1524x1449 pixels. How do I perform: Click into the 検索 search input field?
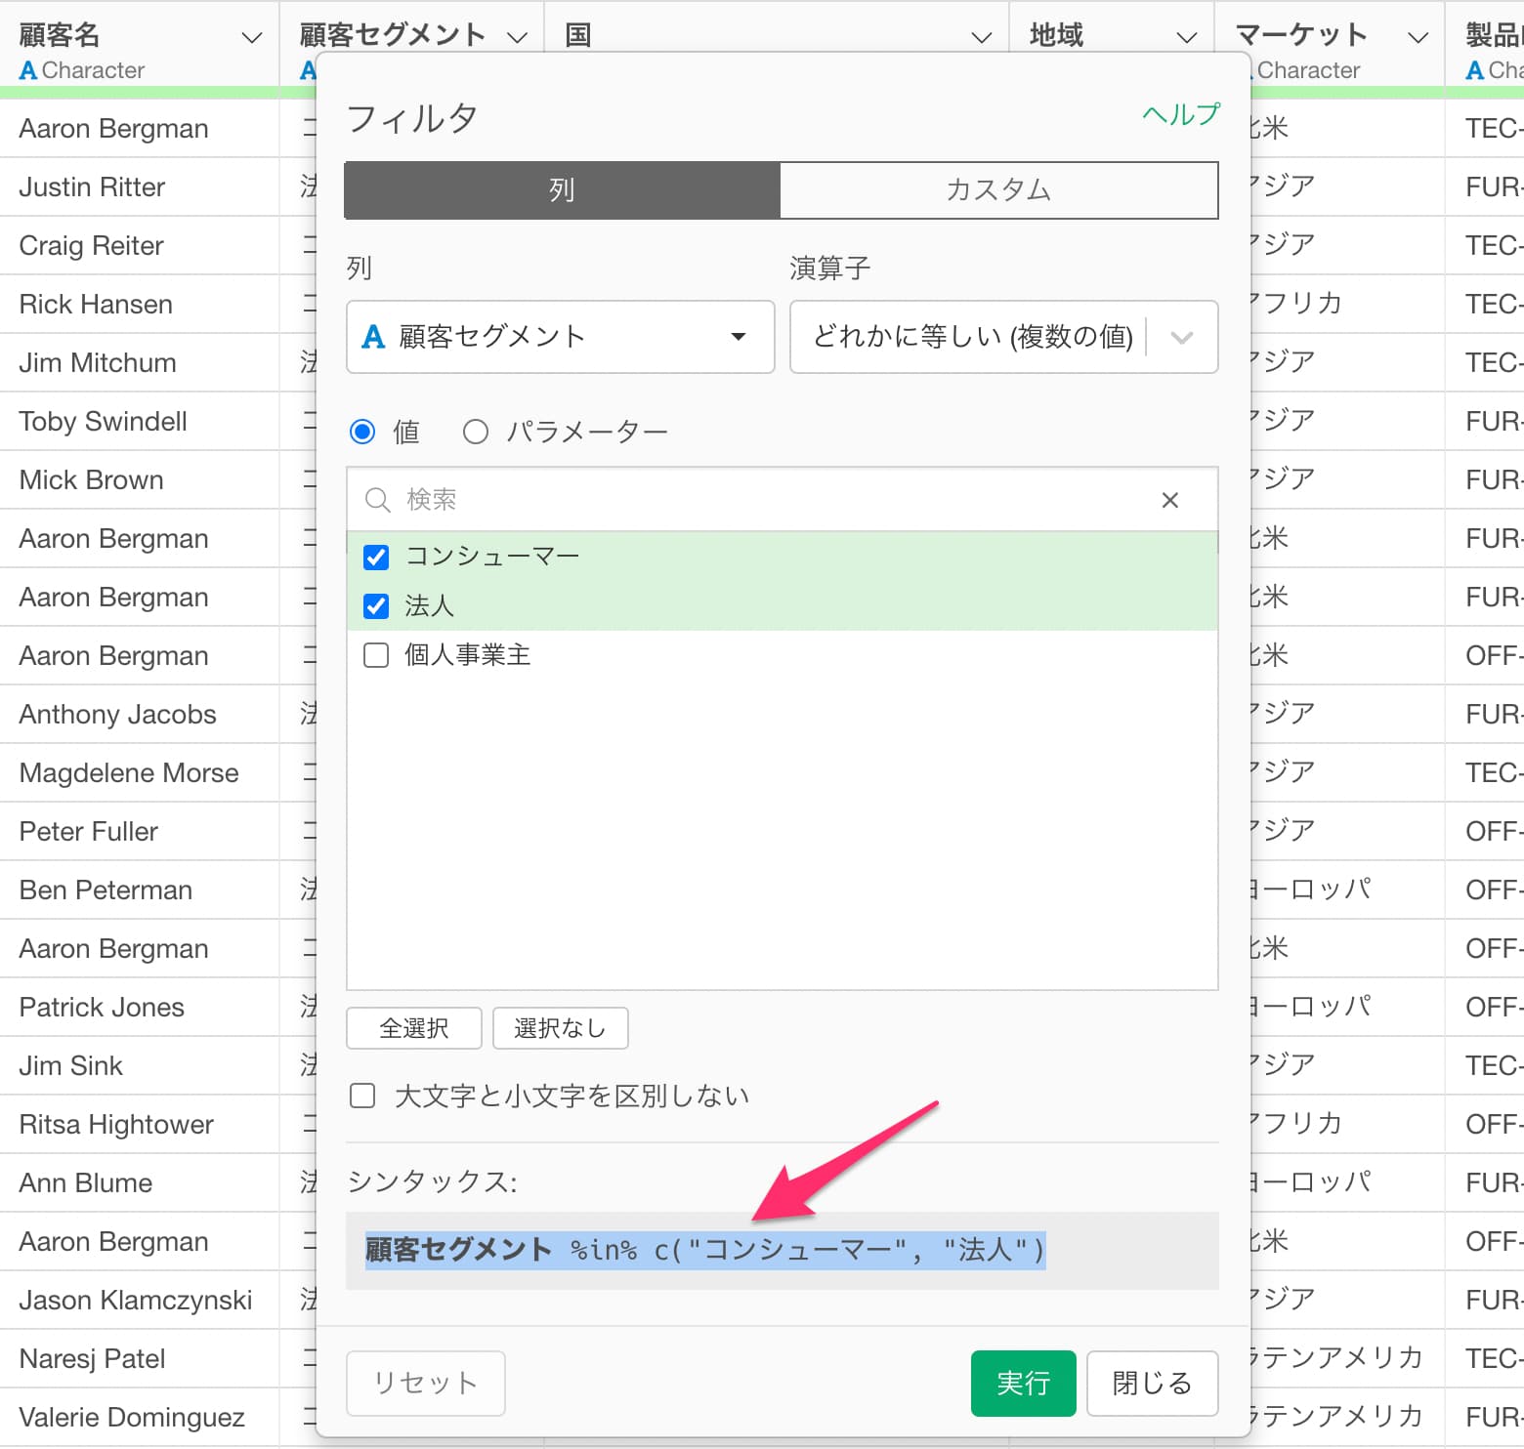(x=772, y=500)
